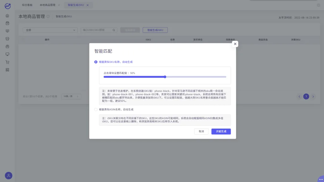Open the home icon in sidebar
The width and height of the screenshot is (324, 182).
point(8,16)
